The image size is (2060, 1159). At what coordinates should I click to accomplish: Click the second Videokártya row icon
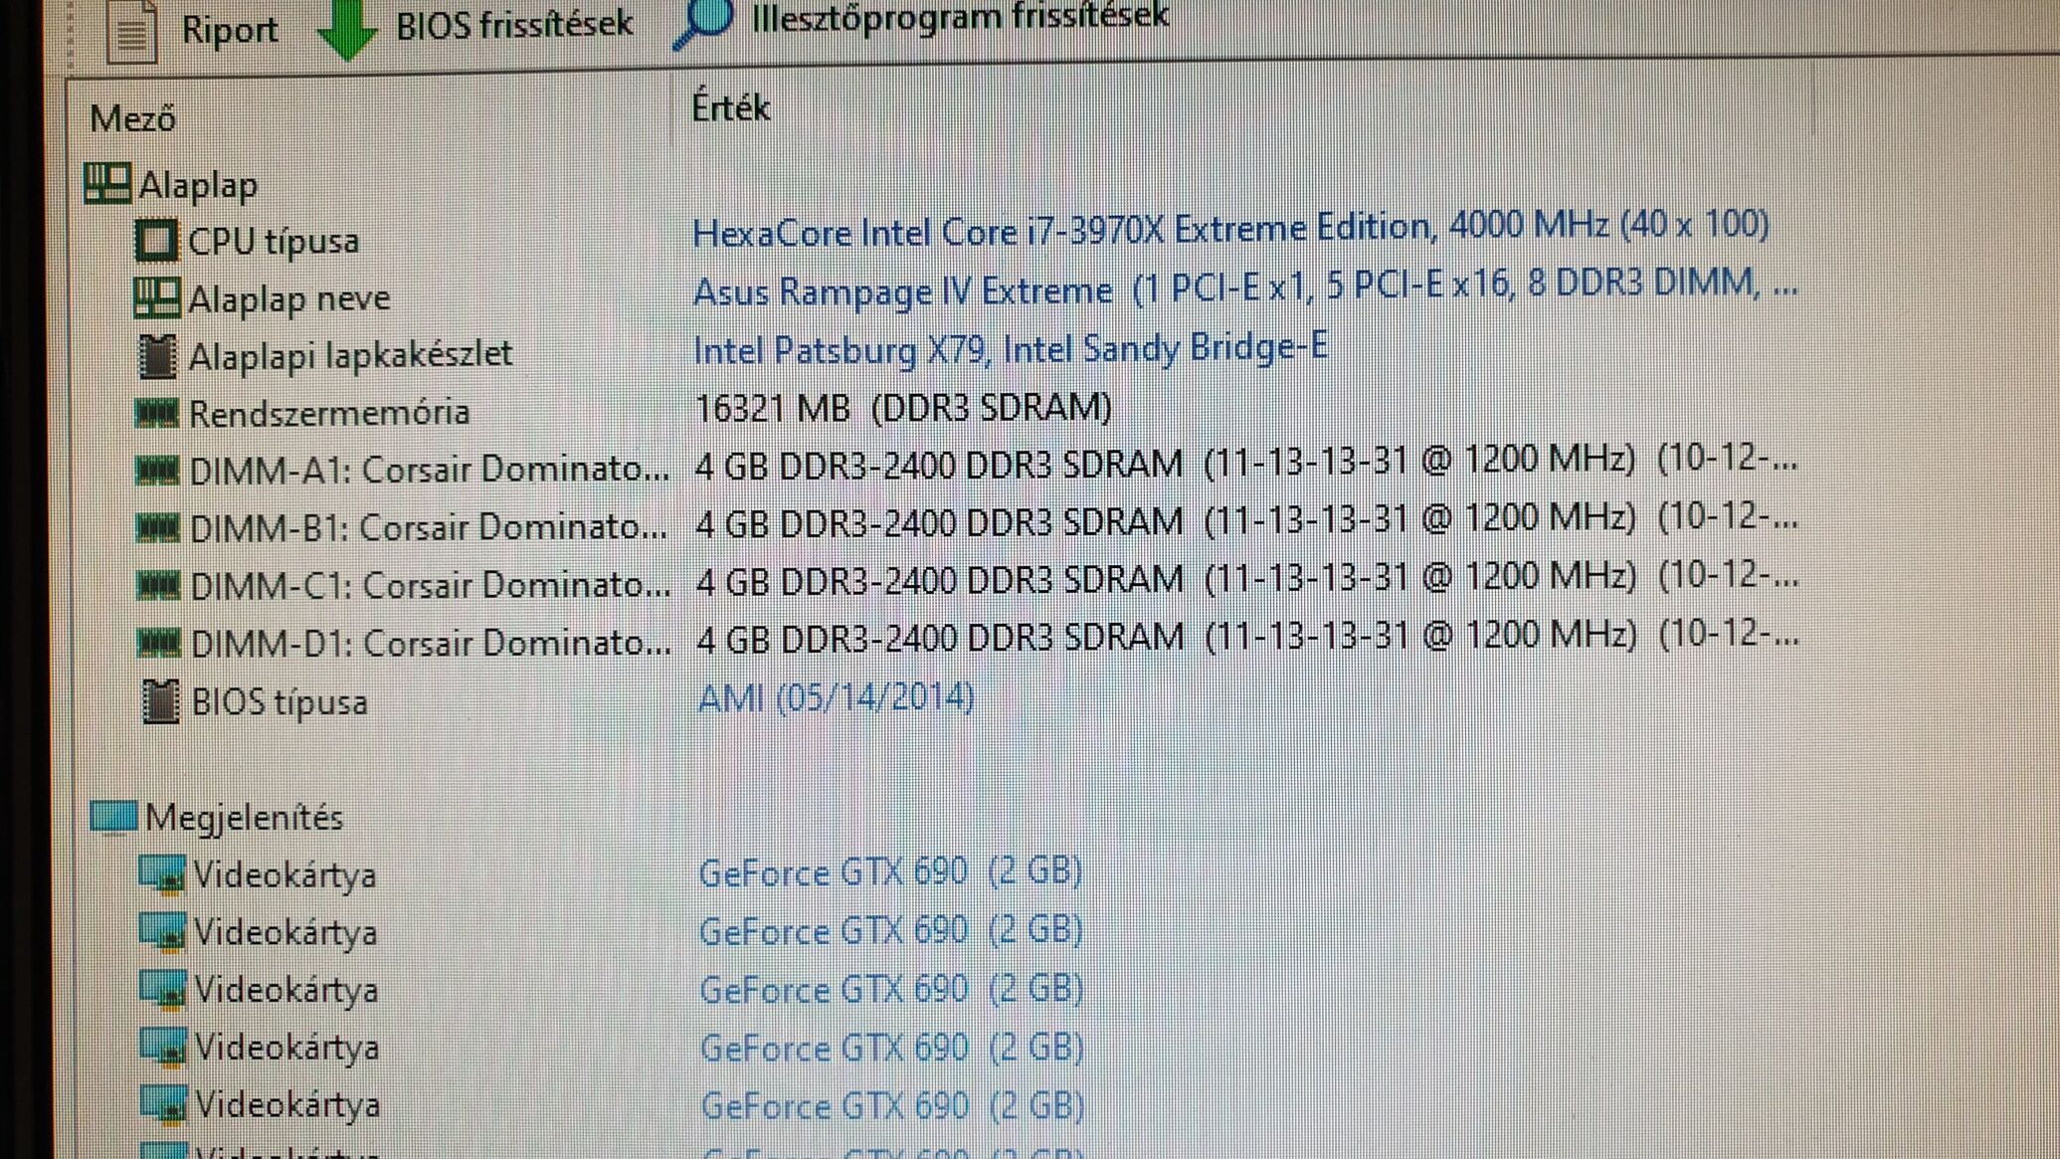point(162,931)
